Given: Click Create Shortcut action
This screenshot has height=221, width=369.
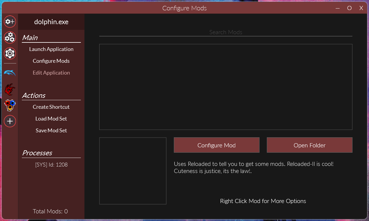Looking at the screenshot, I should tap(51, 107).
